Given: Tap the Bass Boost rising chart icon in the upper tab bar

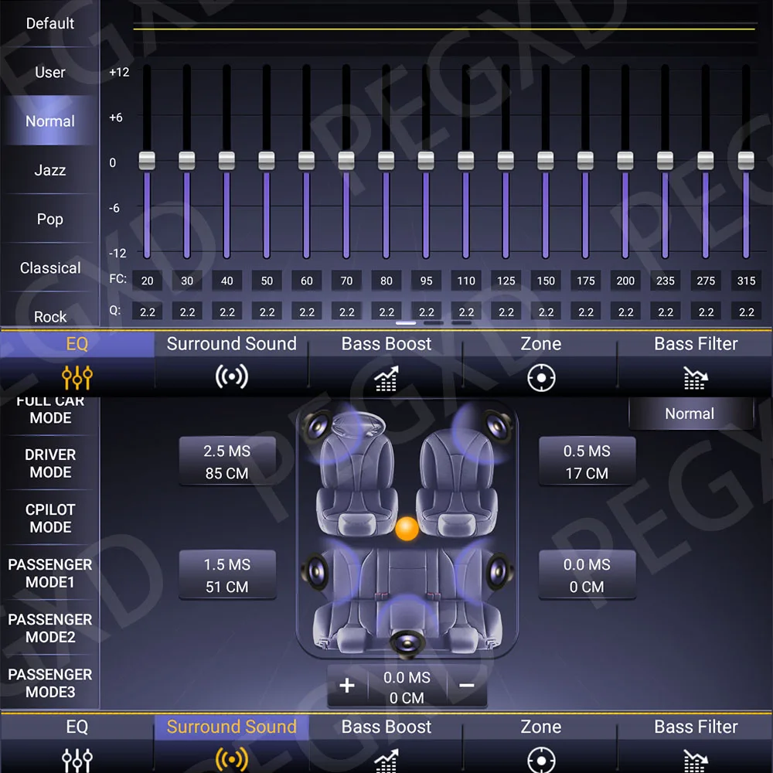Looking at the screenshot, I should pyautogui.click(x=386, y=378).
